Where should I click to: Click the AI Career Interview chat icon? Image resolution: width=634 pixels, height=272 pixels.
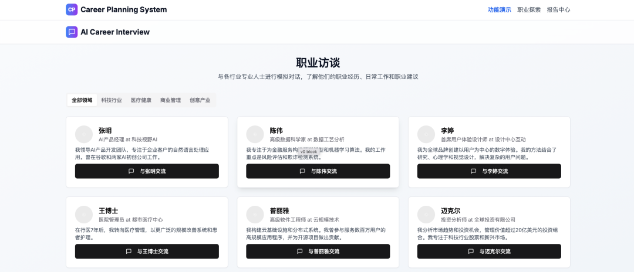(72, 32)
